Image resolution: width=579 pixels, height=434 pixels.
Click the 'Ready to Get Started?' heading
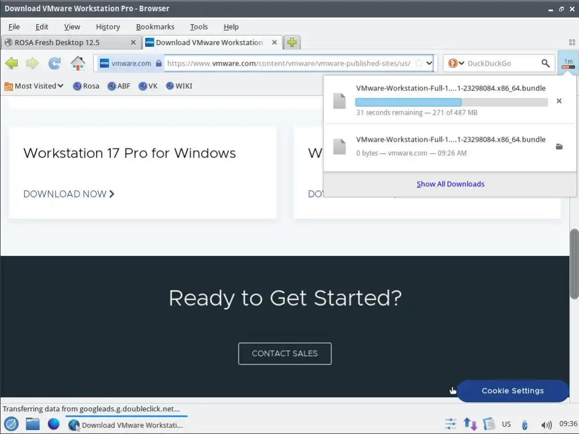(x=285, y=298)
